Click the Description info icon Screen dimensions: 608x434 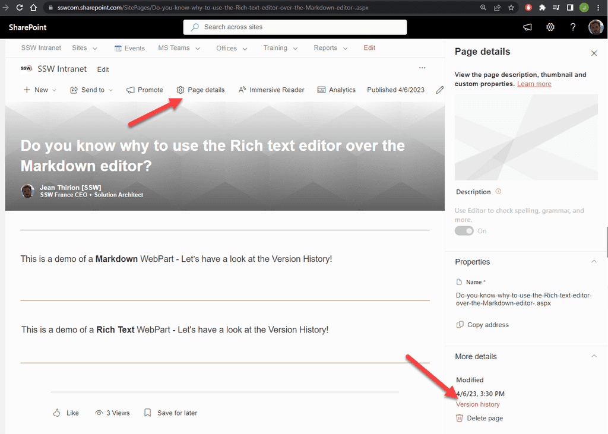coord(498,191)
